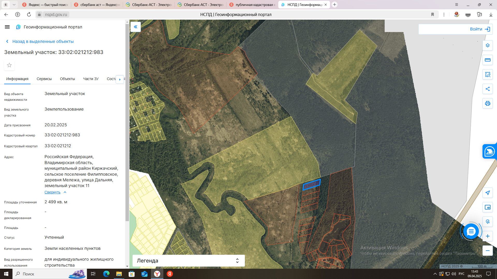497x279 pixels.
Task: Click the my location arrow icon
Action: point(487,193)
